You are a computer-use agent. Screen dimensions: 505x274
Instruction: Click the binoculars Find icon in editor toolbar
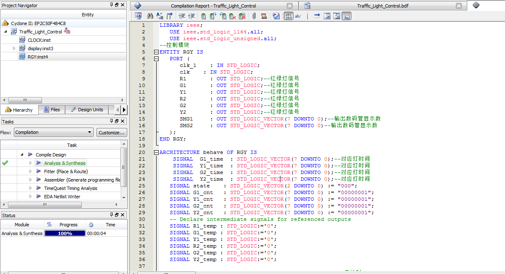click(150, 16)
